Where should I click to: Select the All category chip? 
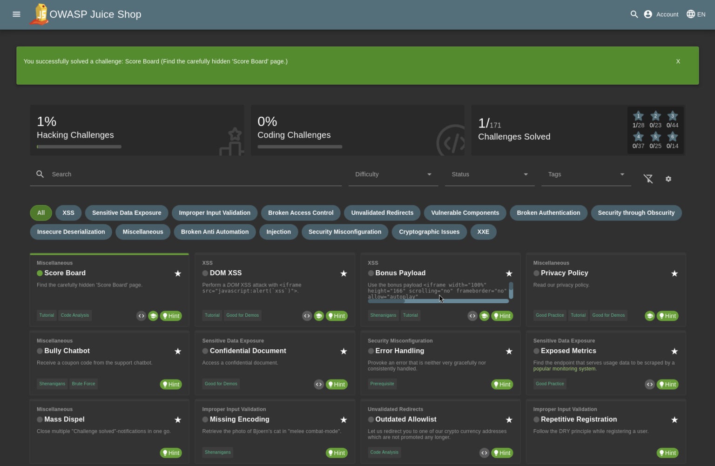pos(41,213)
